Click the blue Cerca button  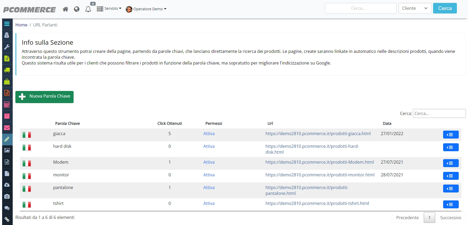point(445,8)
